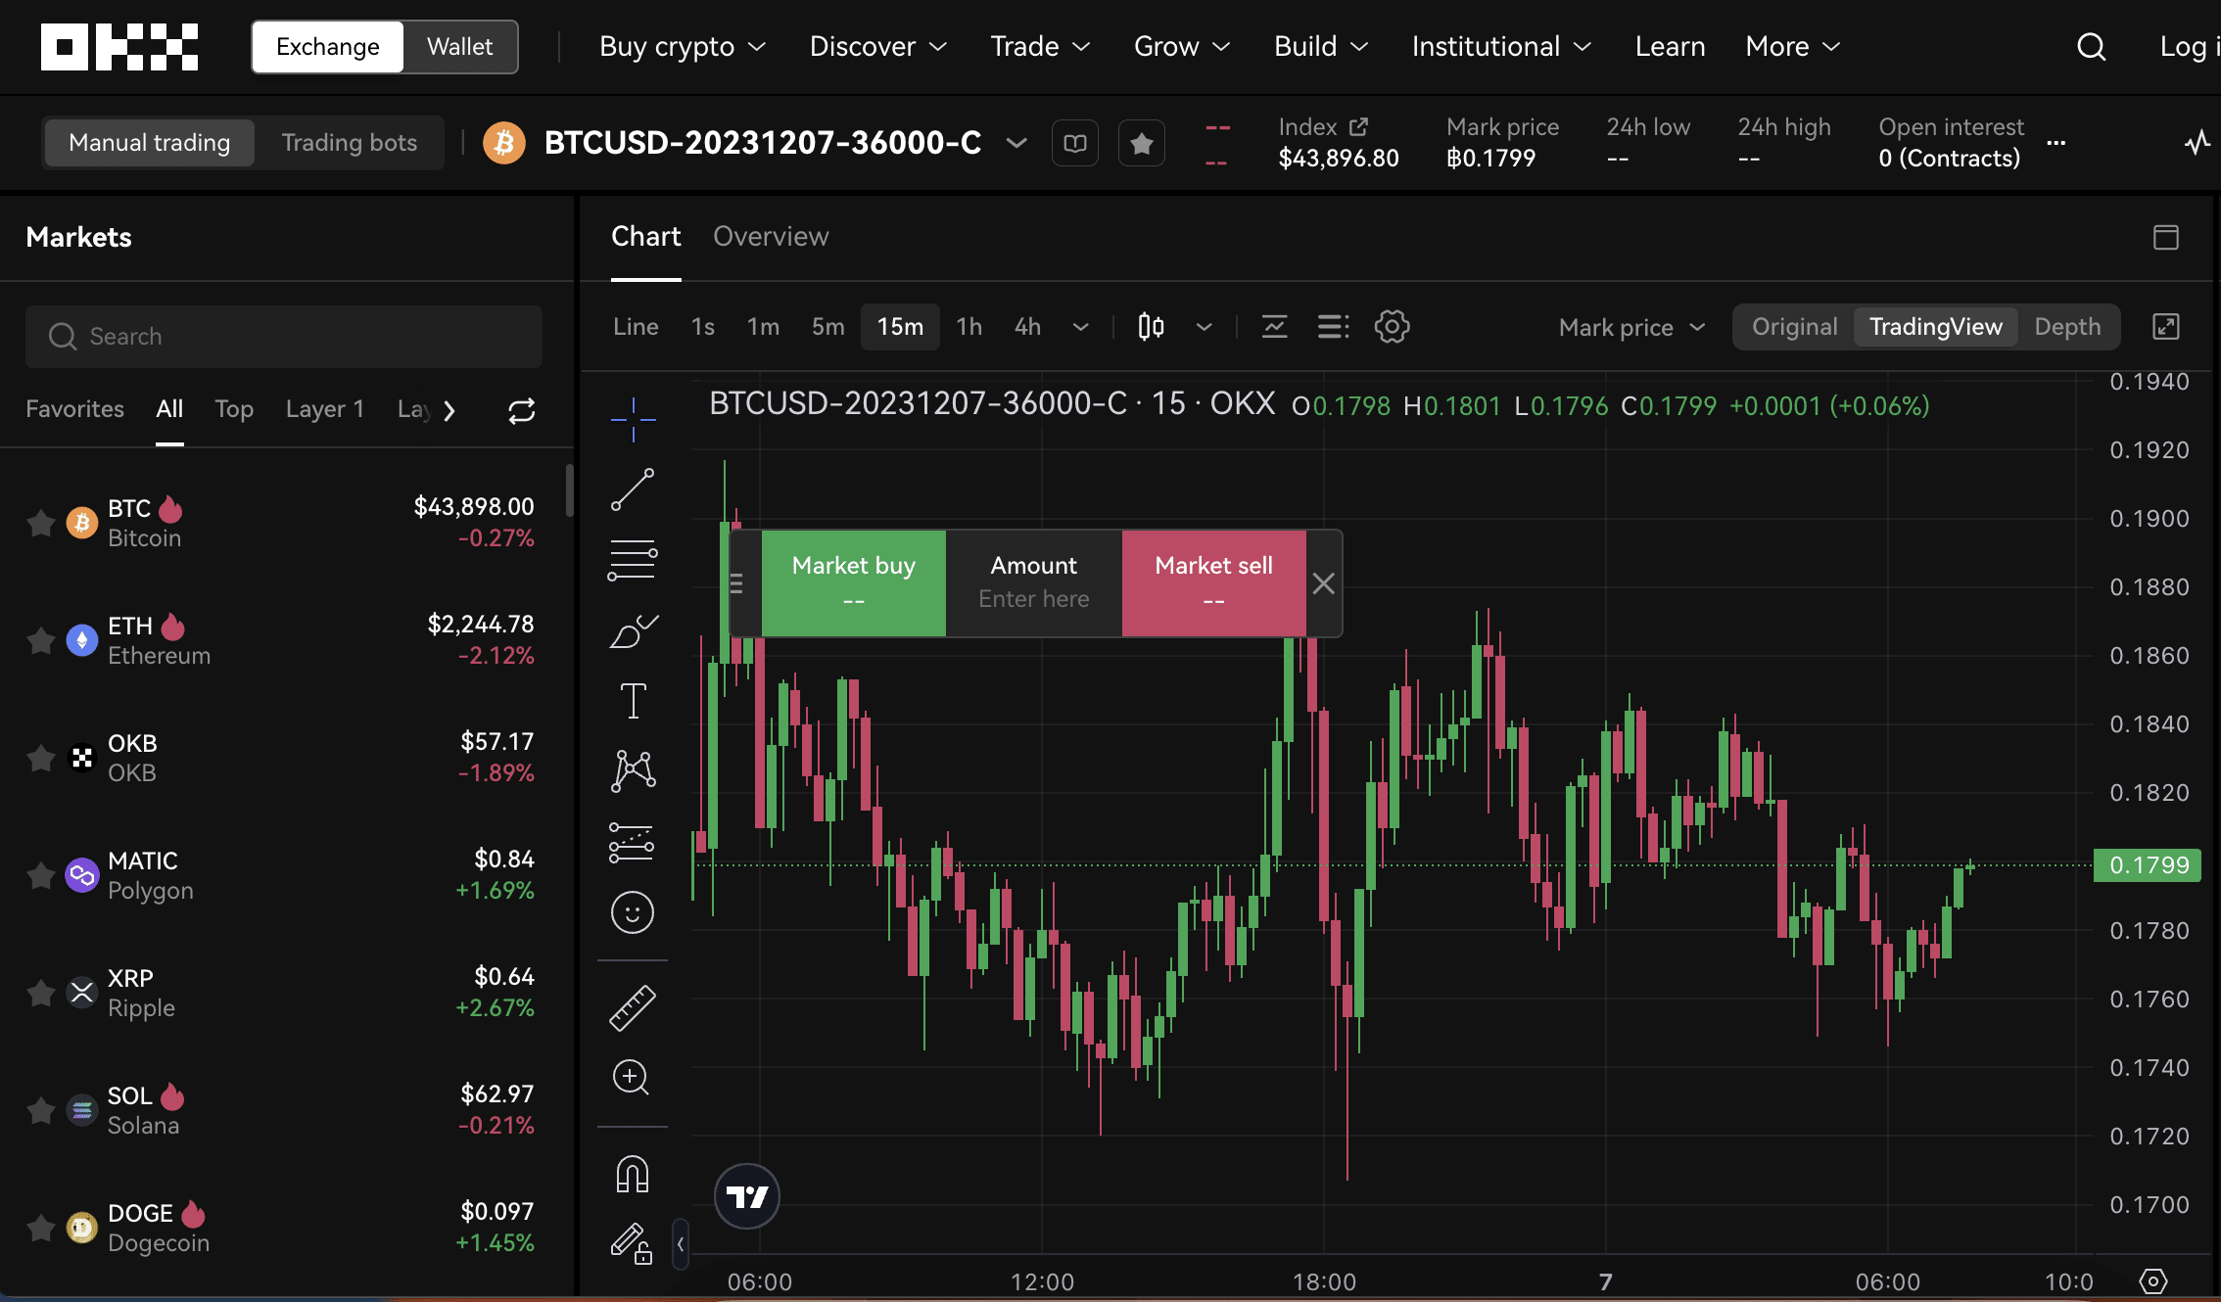Viewport: 2221px width, 1302px height.
Task: Favorite OKB with its star
Action: point(41,759)
